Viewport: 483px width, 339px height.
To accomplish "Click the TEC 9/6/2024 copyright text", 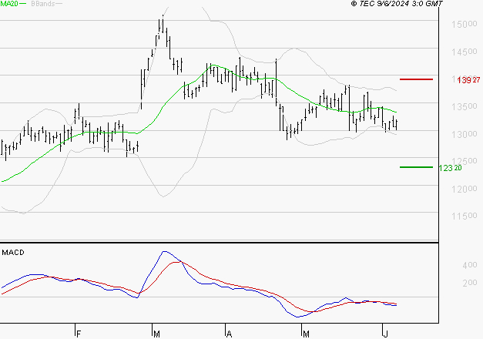I will [x=397, y=4].
